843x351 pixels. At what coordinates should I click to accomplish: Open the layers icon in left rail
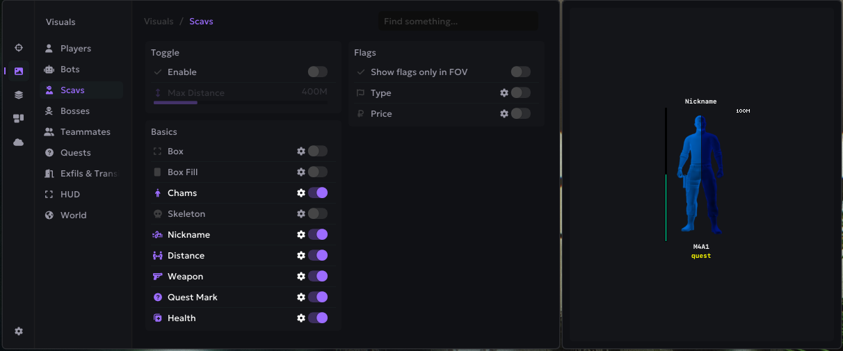(19, 95)
